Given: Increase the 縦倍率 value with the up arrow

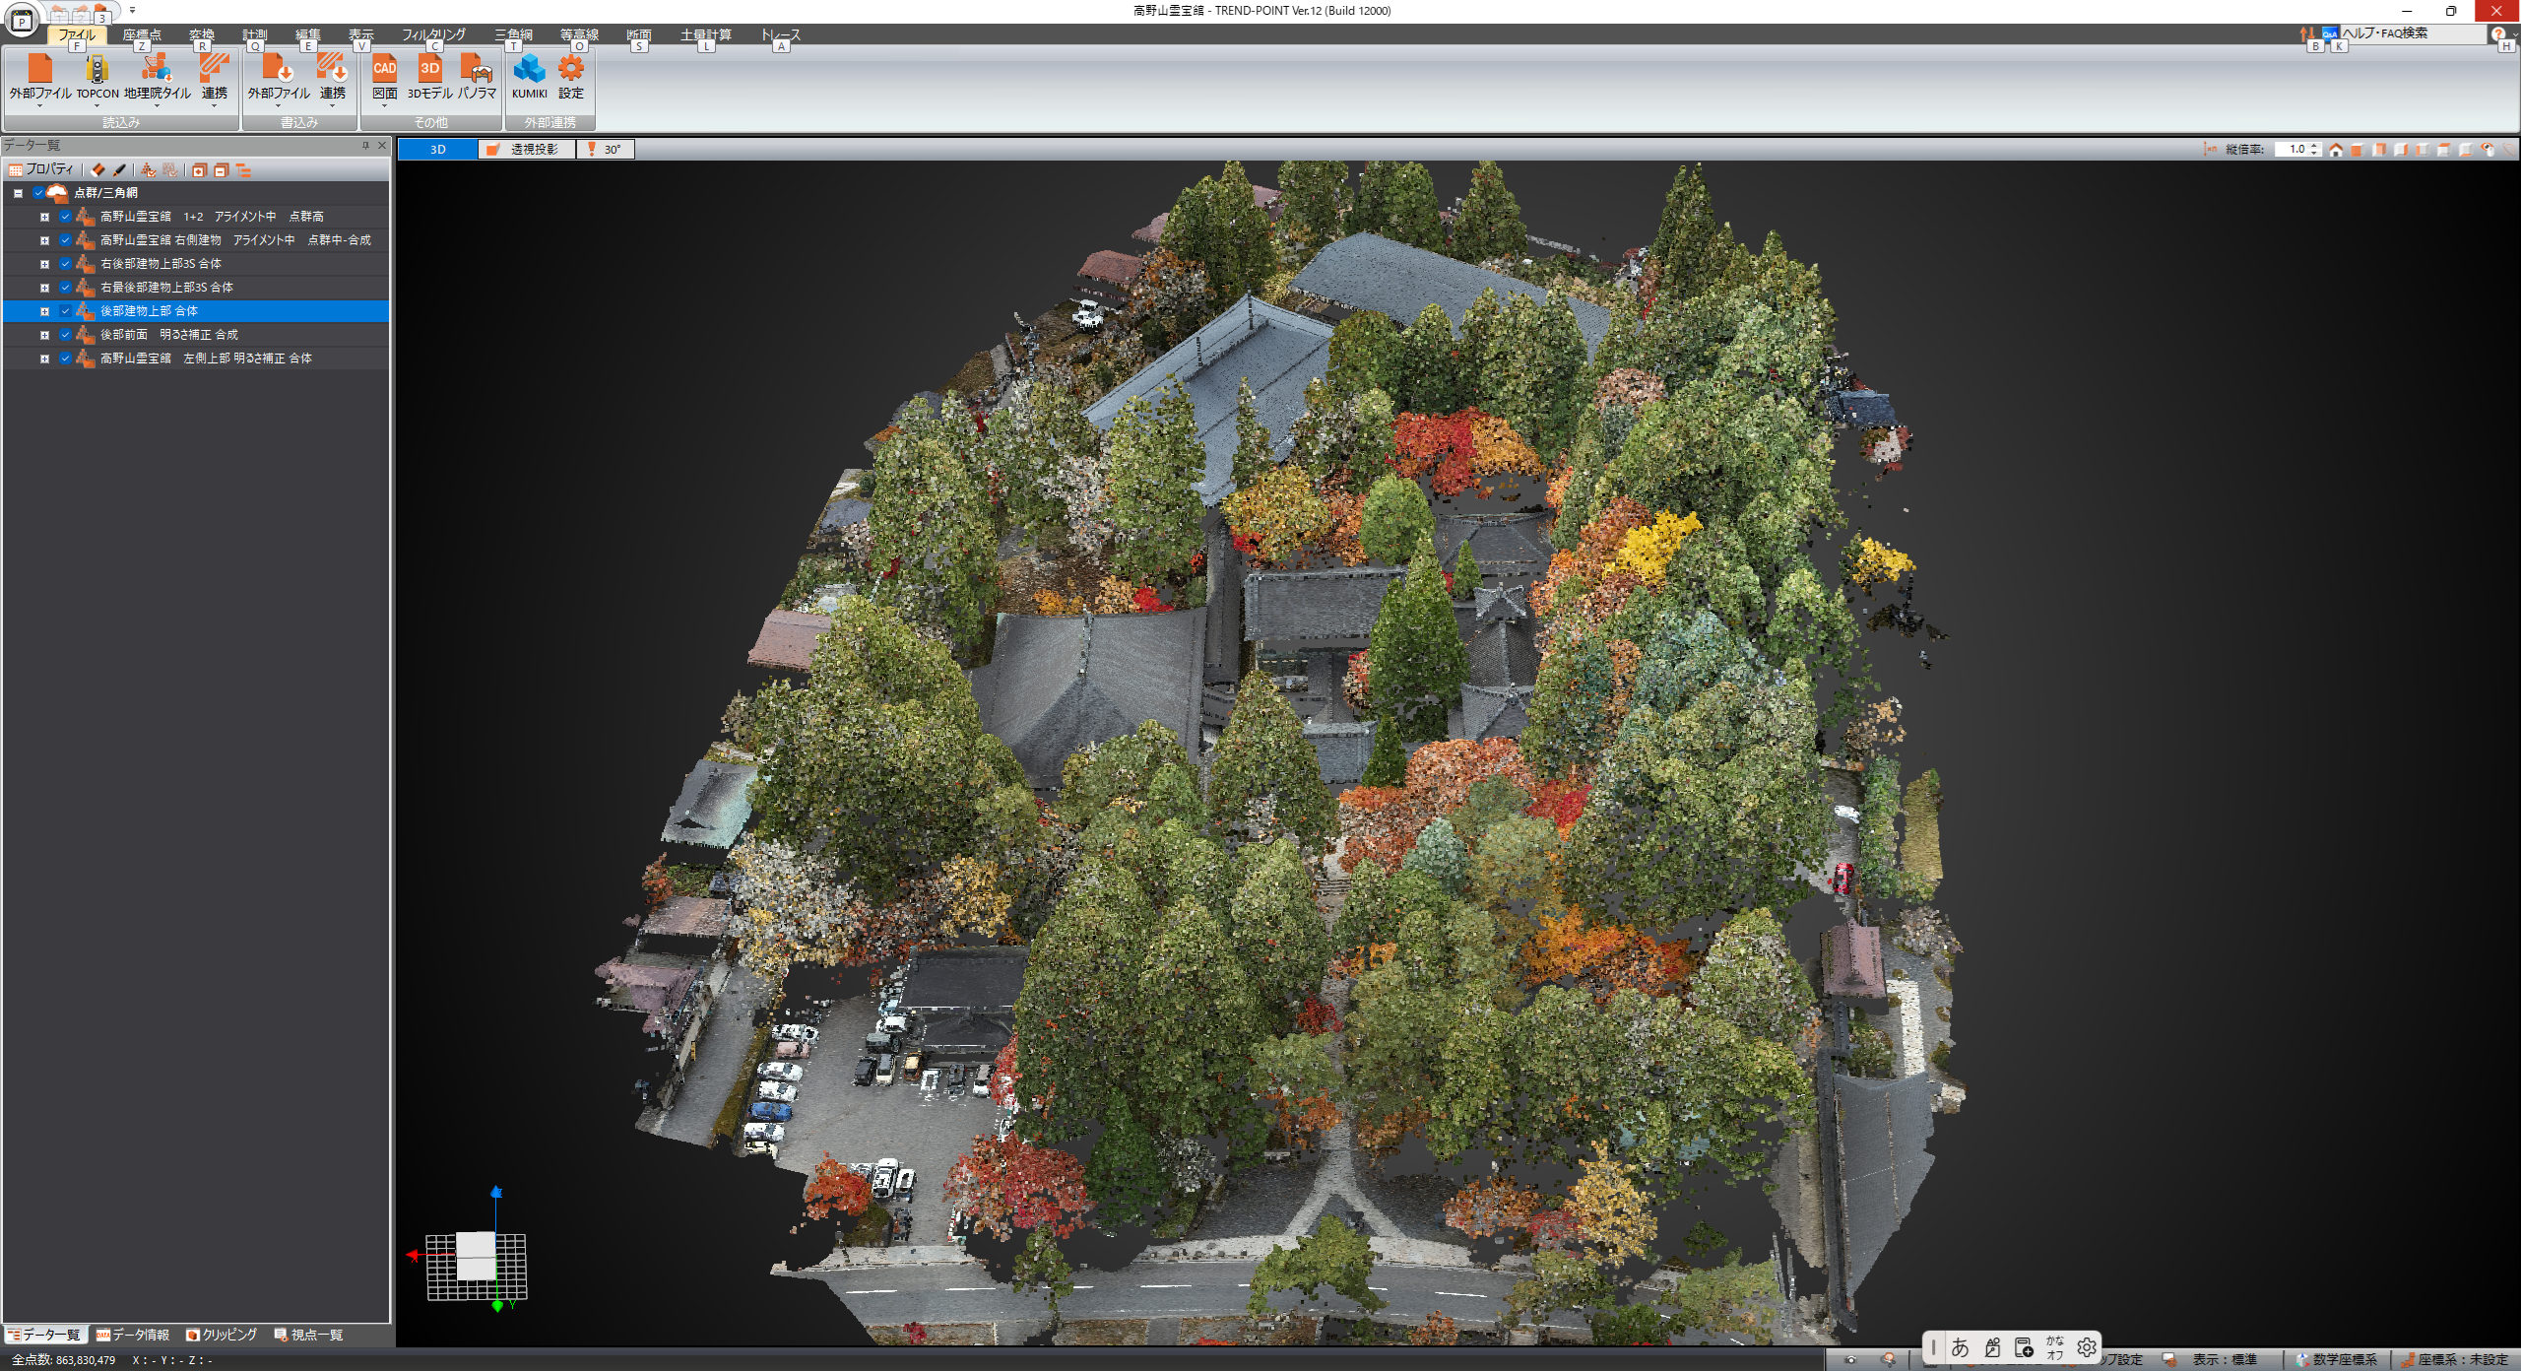Looking at the screenshot, I should (x=2315, y=146).
